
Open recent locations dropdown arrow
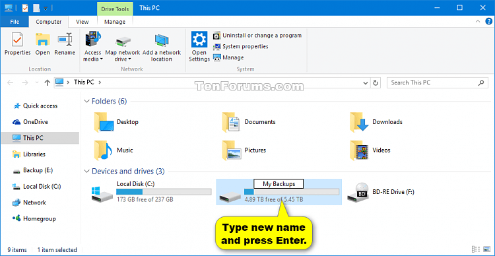coord(37,82)
